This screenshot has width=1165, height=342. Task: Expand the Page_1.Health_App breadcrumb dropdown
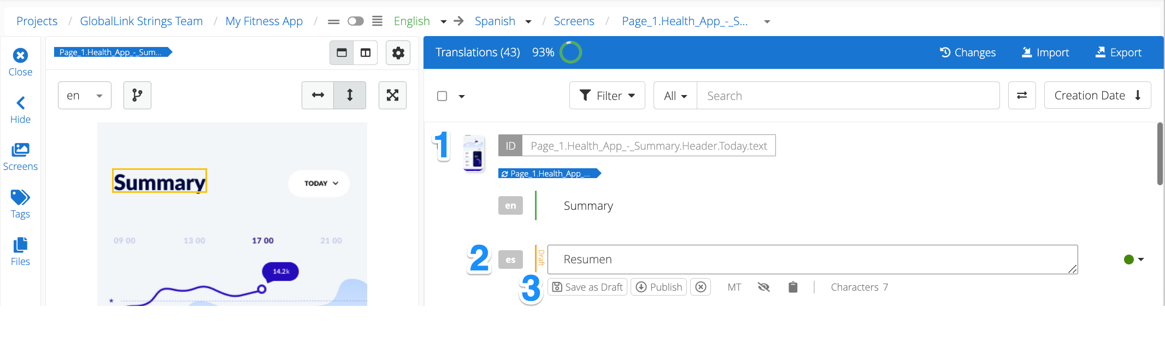767,22
